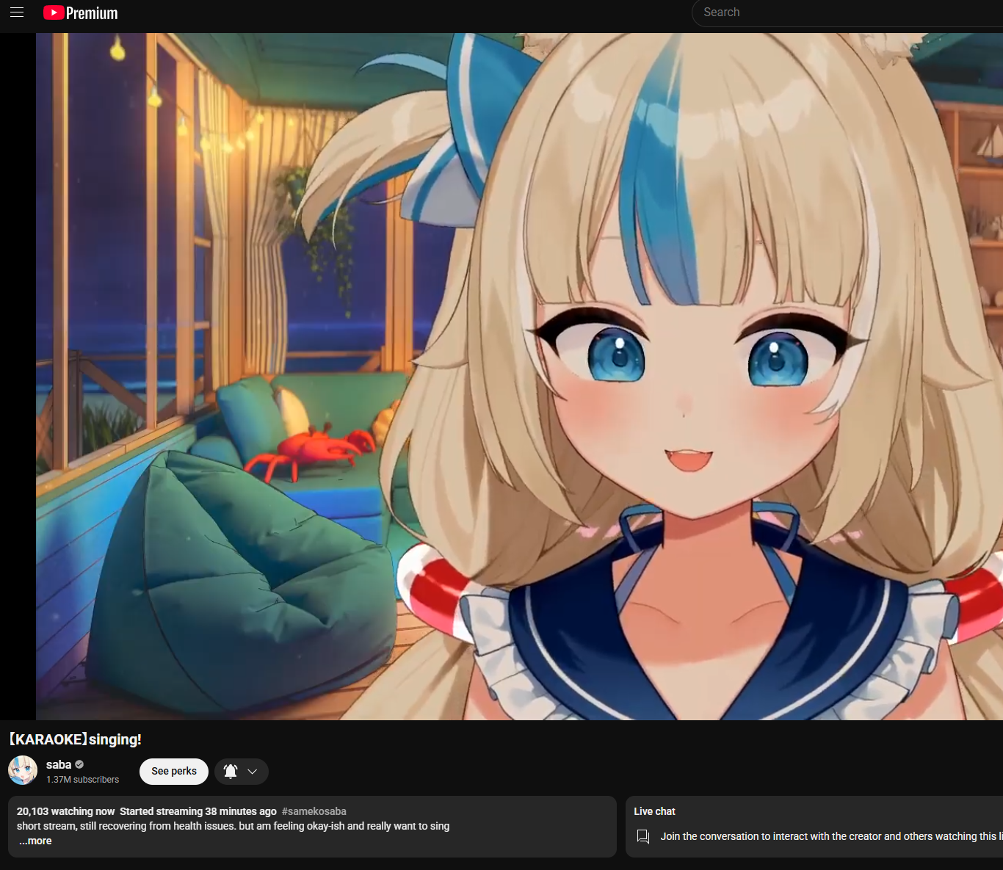Click the 1.37M subscribers text
The width and height of the screenshot is (1003, 870).
[82, 780]
